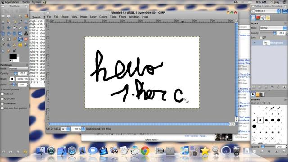This screenshot has height=162, width=288.
Task: Select the Blend gradient tool
Action: (9, 39)
